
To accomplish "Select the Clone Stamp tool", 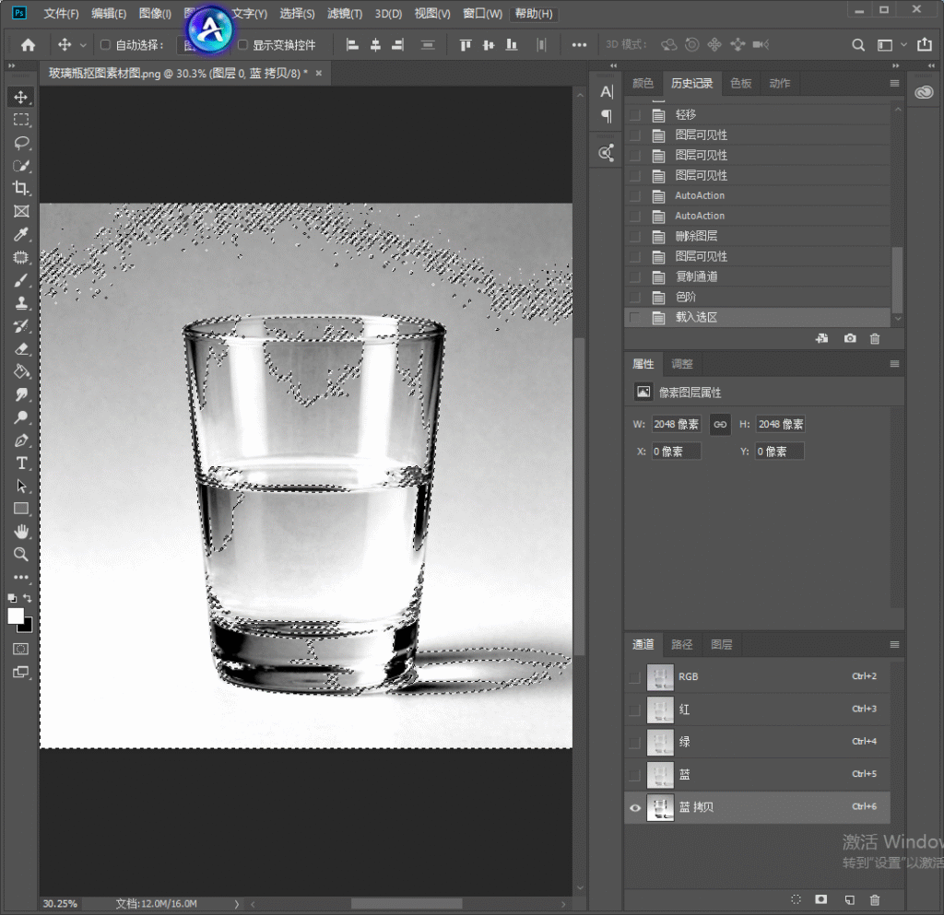I will pyautogui.click(x=21, y=303).
